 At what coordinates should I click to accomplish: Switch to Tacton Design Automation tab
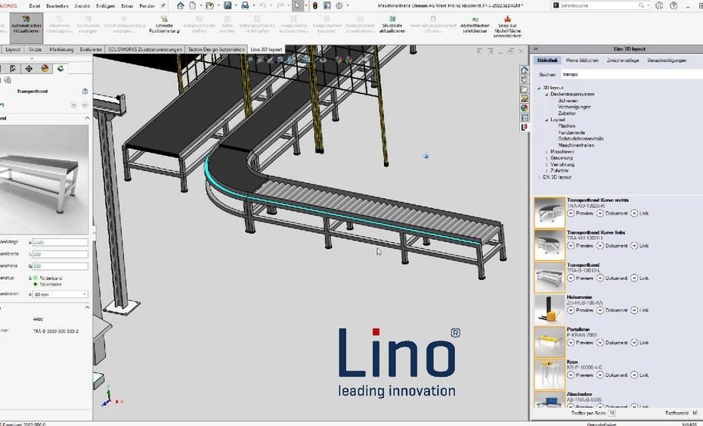pos(216,49)
